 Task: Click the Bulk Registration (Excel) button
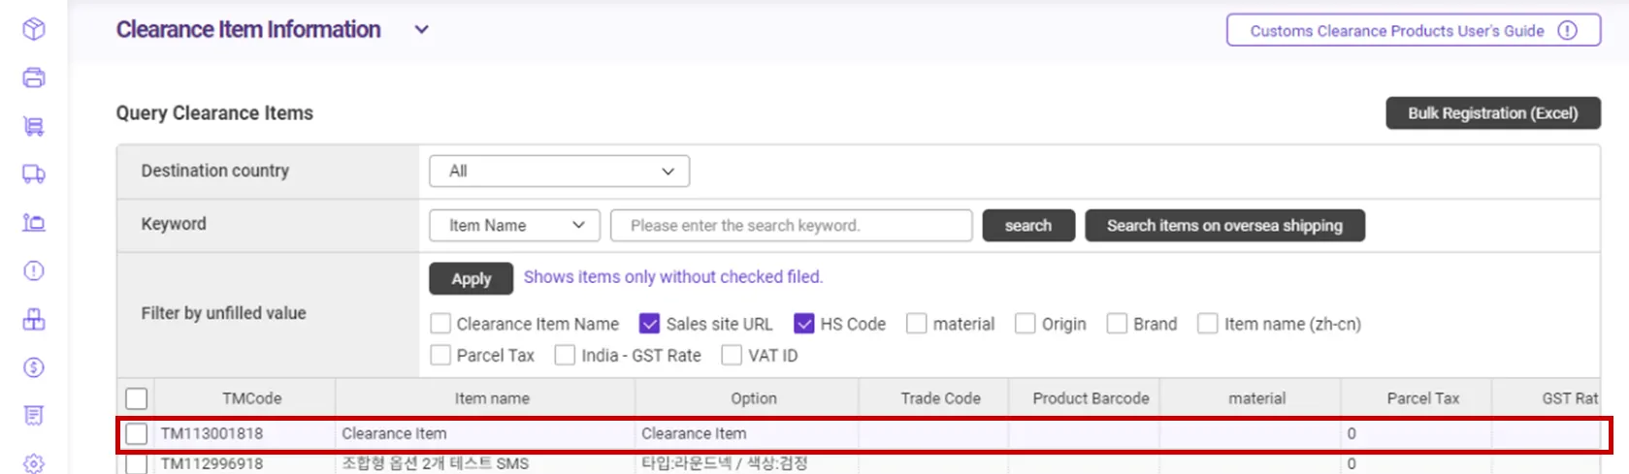(1492, 113)
